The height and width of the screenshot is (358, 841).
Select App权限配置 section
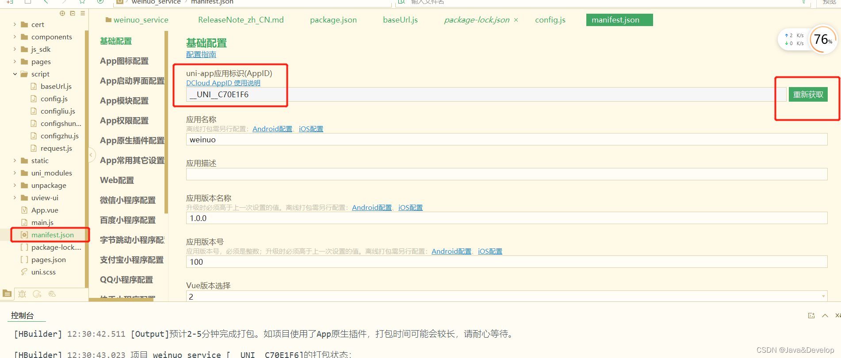(124, 121)
